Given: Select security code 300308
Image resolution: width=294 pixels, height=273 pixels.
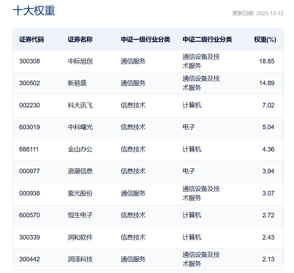Looking at the screenshot, I should pyautogui.click(x=30, y=61).
